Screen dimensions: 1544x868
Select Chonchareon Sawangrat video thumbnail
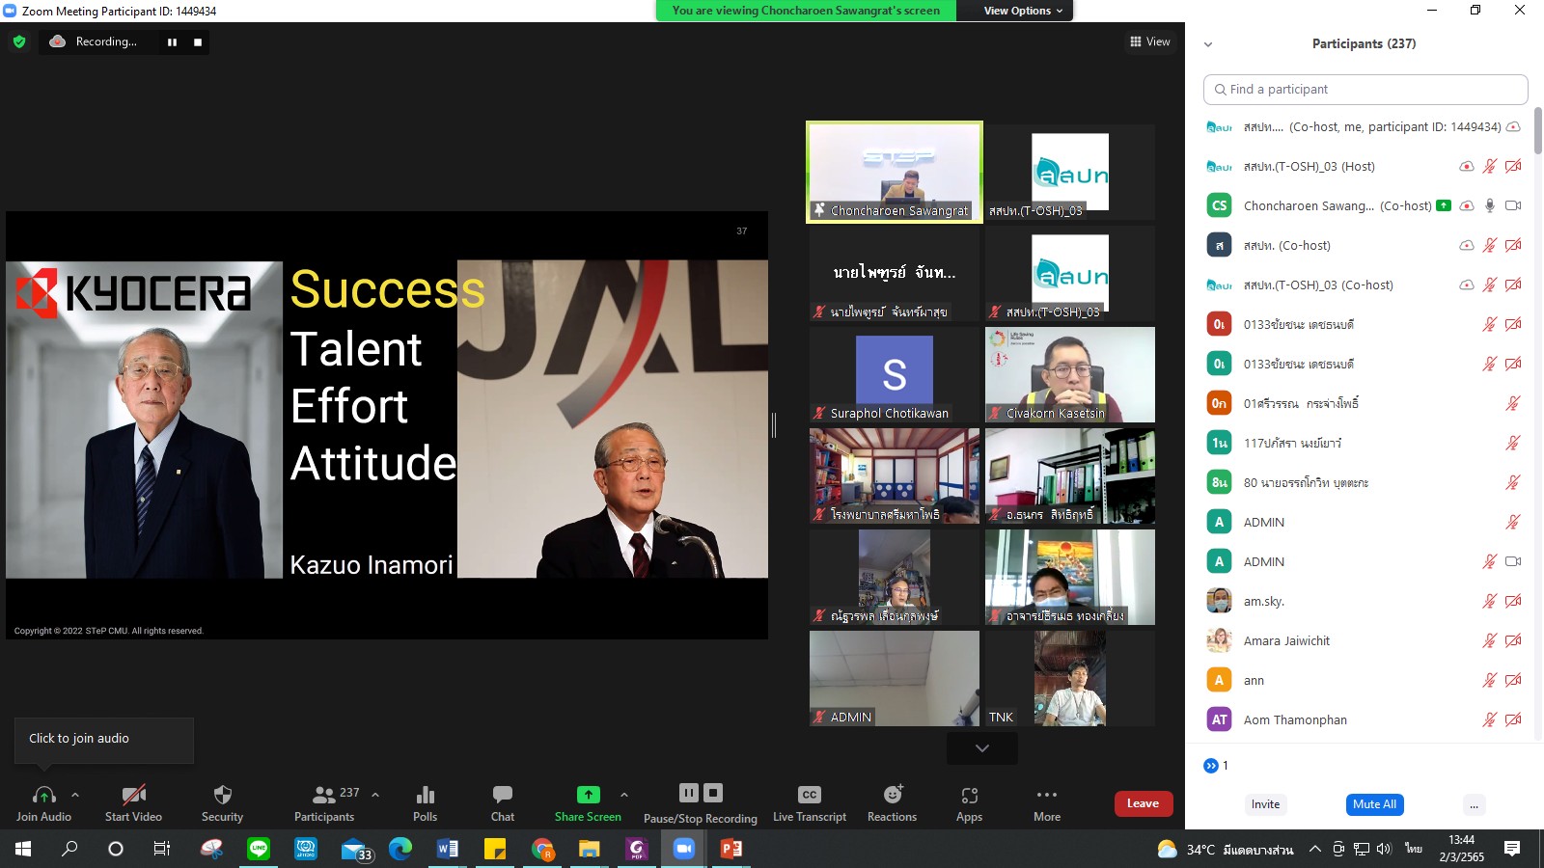coord(895,172)
